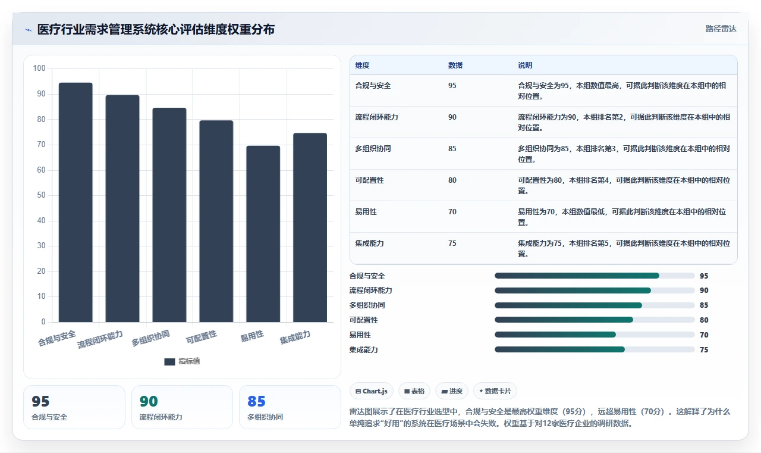
Task: Click the 流程闭环能力 bar in the chart
Action: (x=122, y=208)
